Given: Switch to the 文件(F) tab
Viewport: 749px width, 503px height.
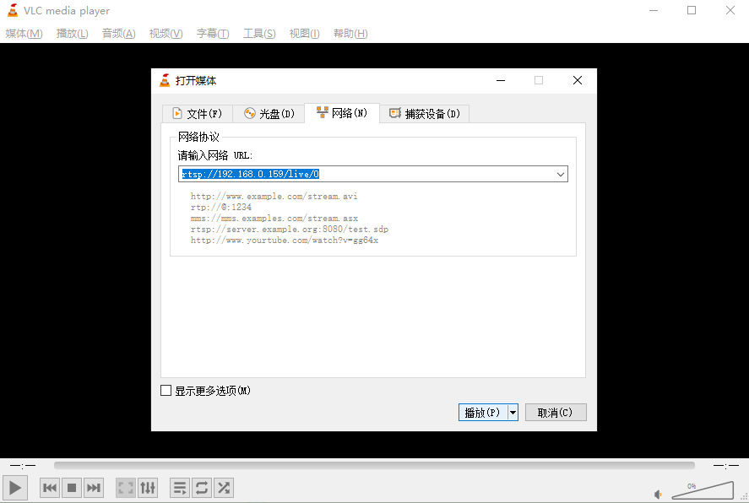Looking at the screenshot, I should point(198,114).
